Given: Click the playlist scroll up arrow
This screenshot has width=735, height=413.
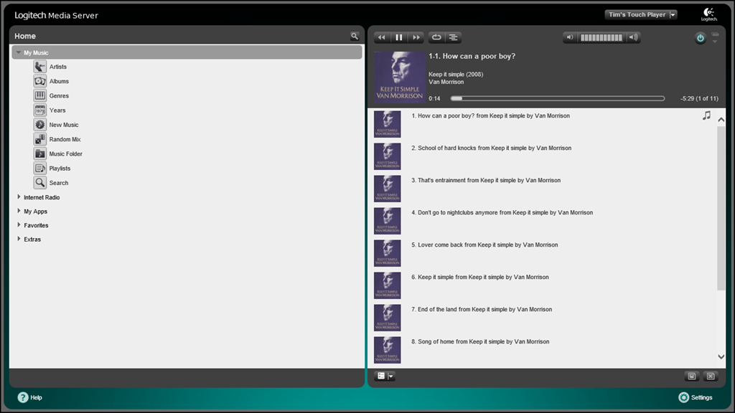Looking at the screenshot, I should click(x=721, y=120).
